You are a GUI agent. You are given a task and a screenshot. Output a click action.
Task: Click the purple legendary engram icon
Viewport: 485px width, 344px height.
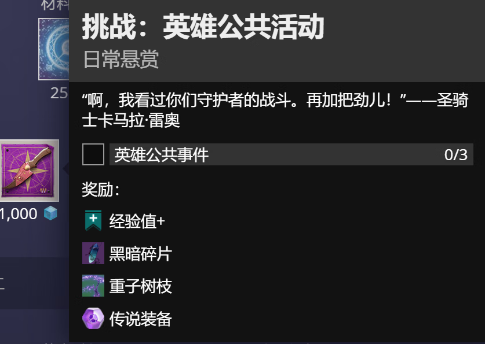tap(93, 319)
